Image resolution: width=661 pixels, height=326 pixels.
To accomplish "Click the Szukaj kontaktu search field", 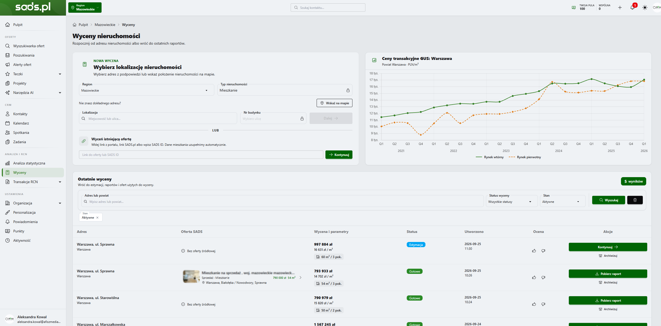I will pos(328,8).
